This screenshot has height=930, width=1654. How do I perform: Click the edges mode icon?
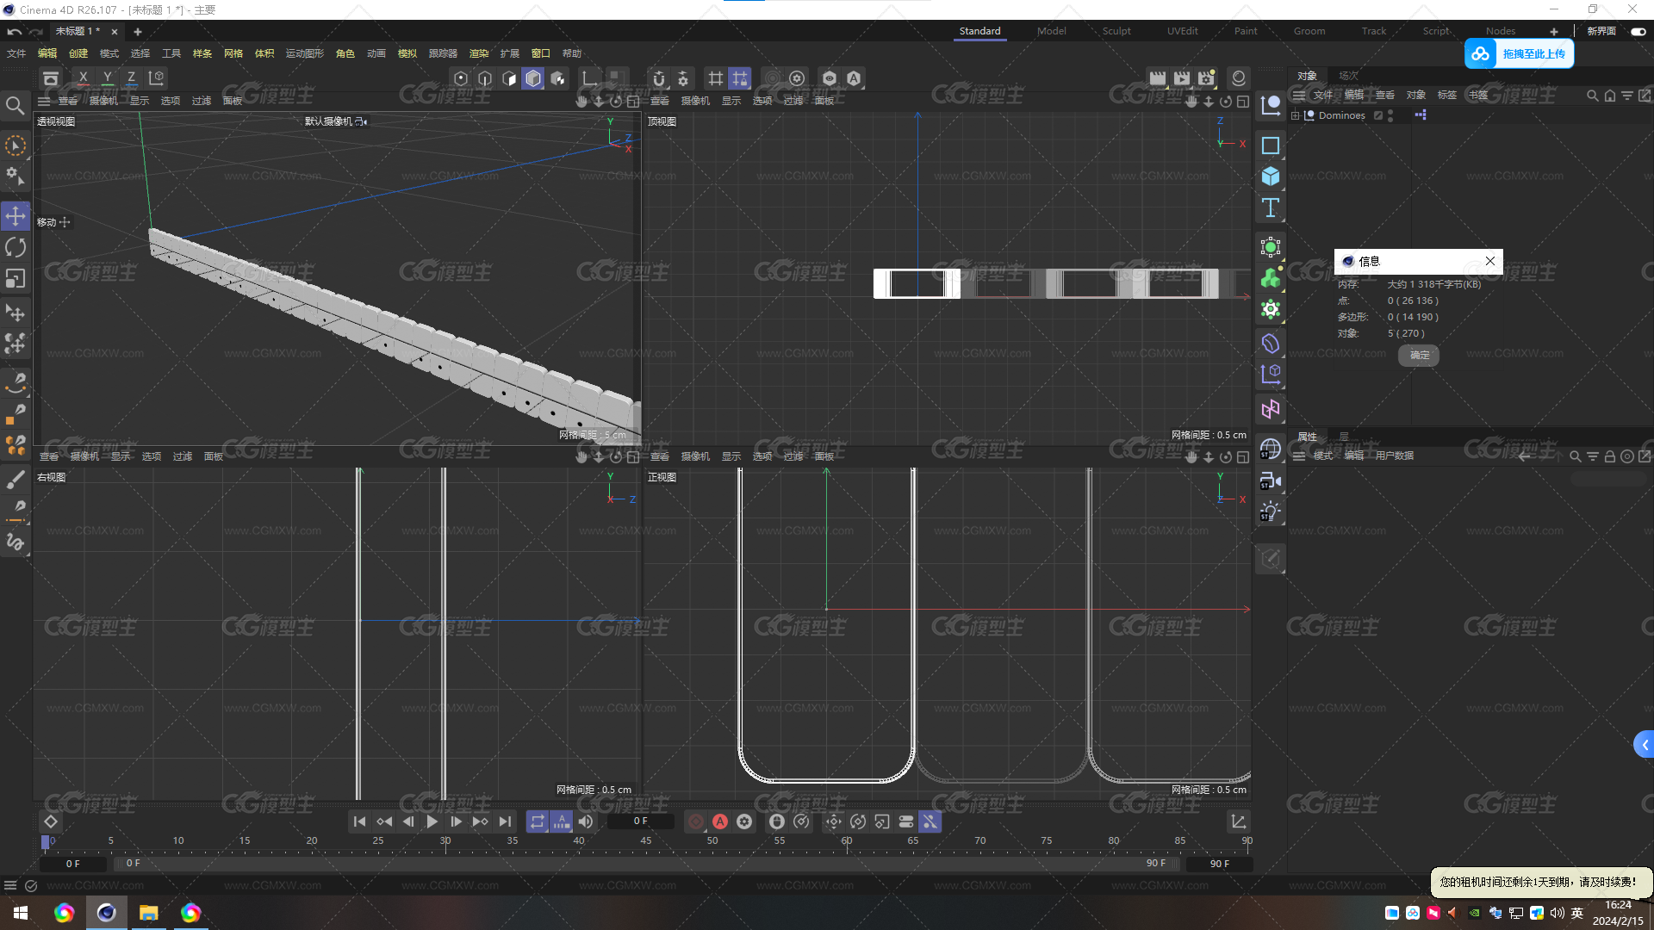485,78
